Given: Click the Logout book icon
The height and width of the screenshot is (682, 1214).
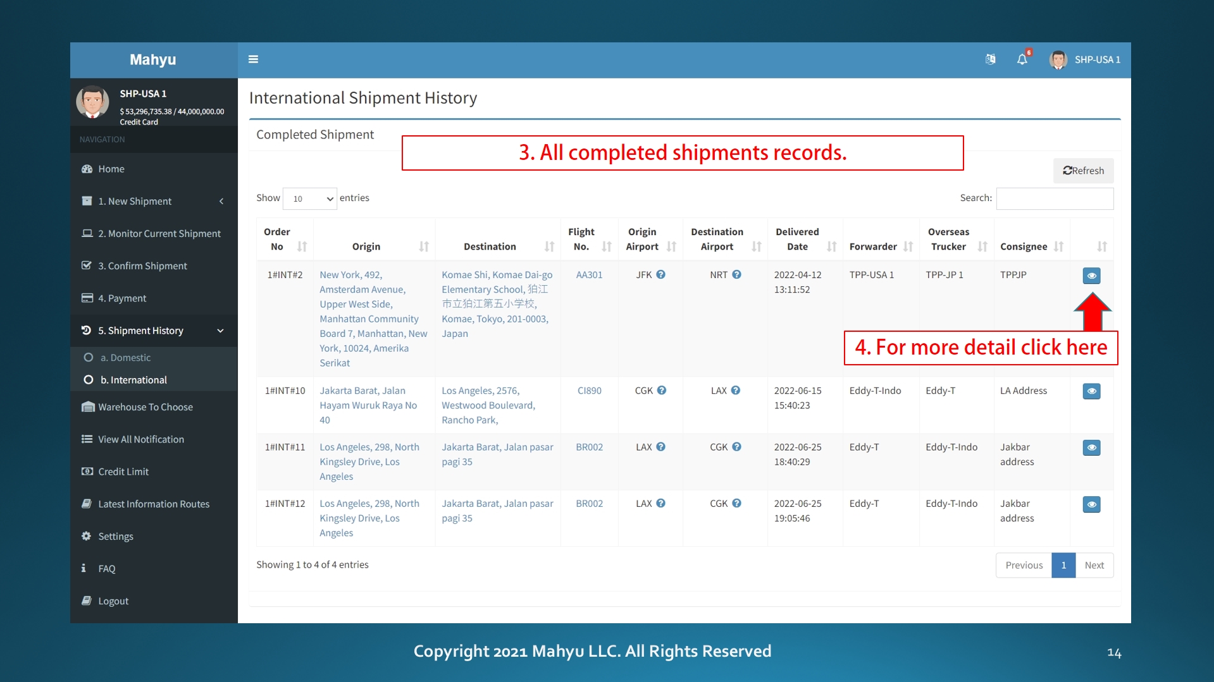Looking at the screenshot, I should pos(87,600).
